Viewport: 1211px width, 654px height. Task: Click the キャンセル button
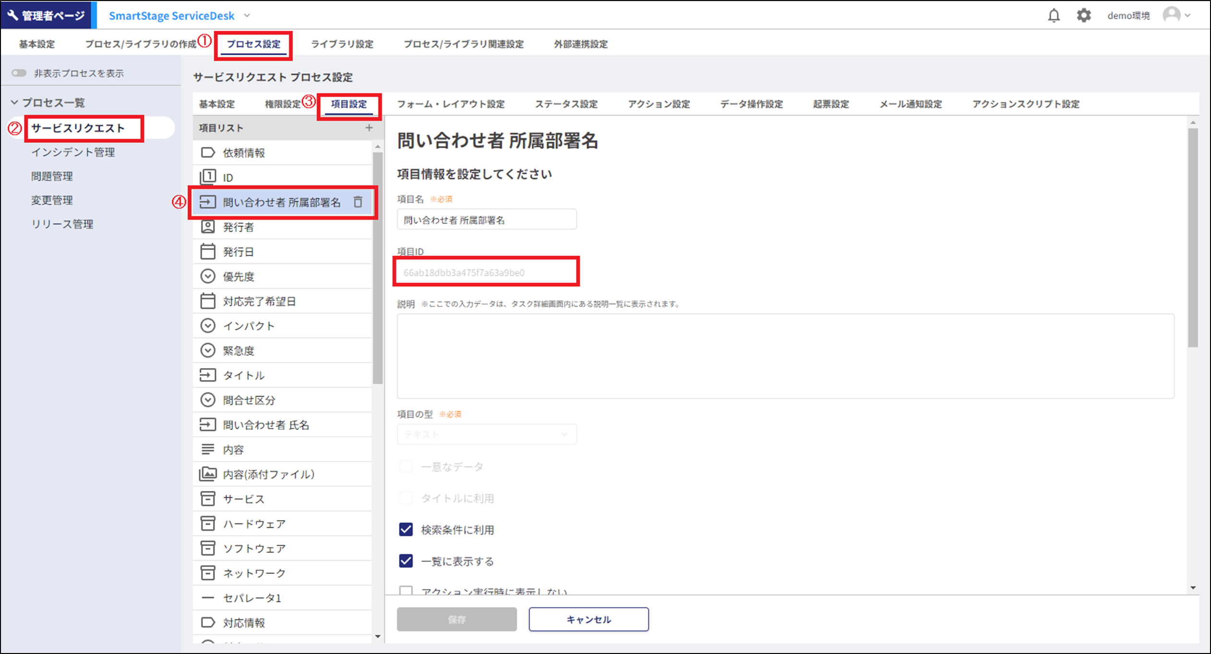pyautogui.click(x=588, y=619)
